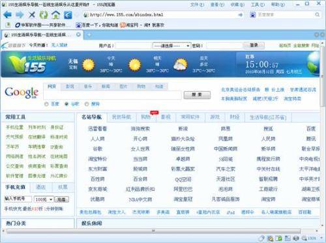Open the 工具 menu

258,5
